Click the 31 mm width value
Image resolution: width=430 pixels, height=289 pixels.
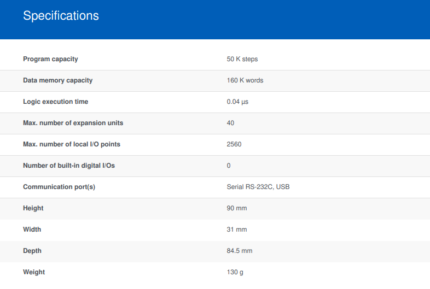point(237,229)
